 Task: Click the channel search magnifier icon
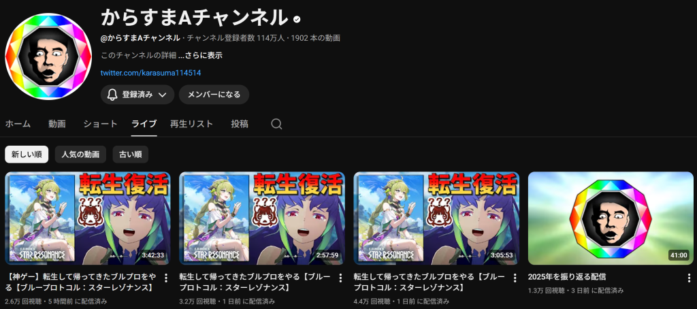276,124
